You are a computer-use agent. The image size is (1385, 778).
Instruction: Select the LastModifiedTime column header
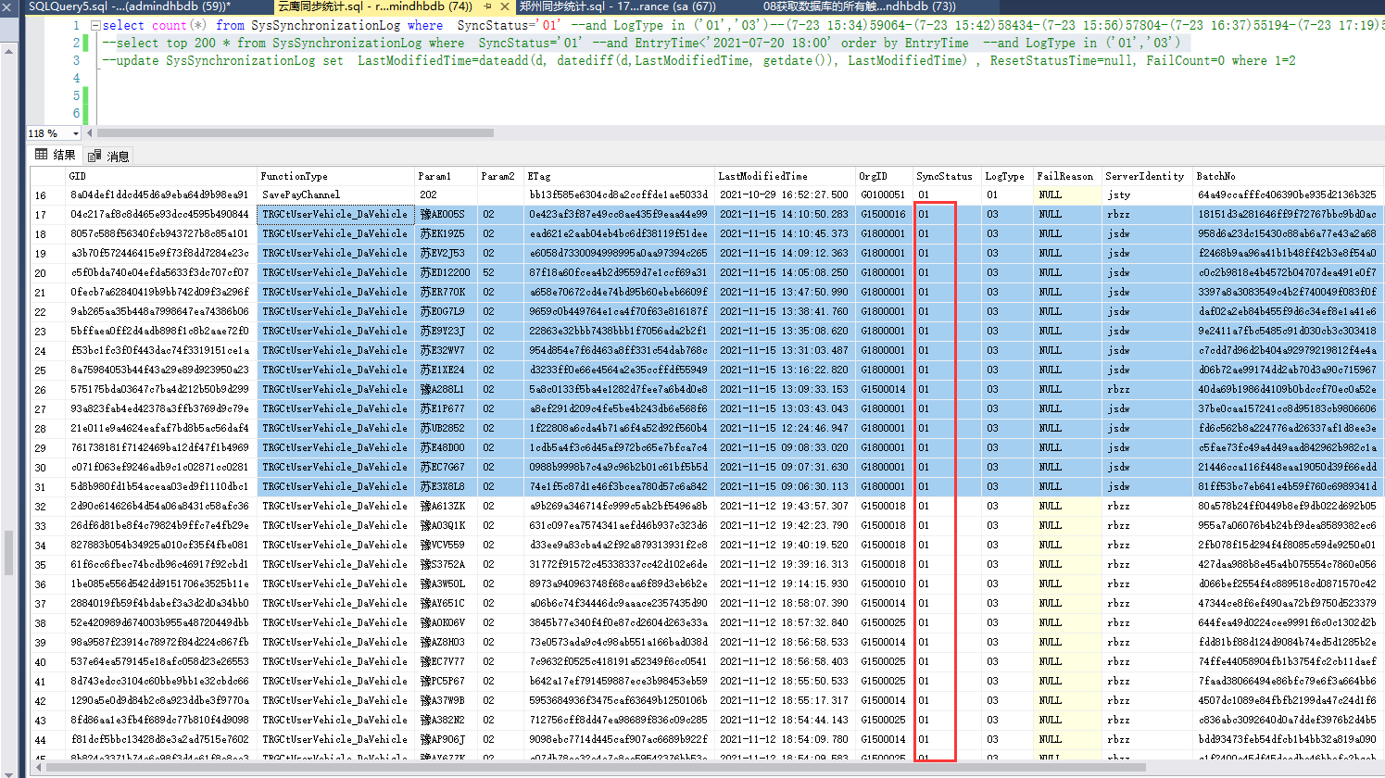tap(762, 176)
